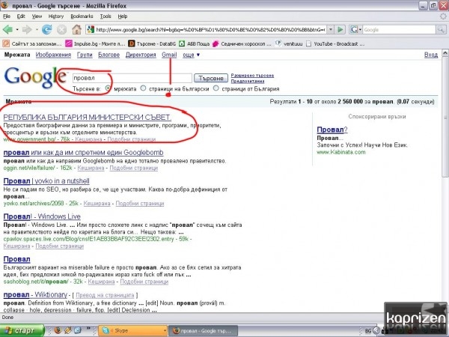This screenshot has height=337, width=449.
Task: Switch to Skype in the taskbar
Action: point(133,331)
